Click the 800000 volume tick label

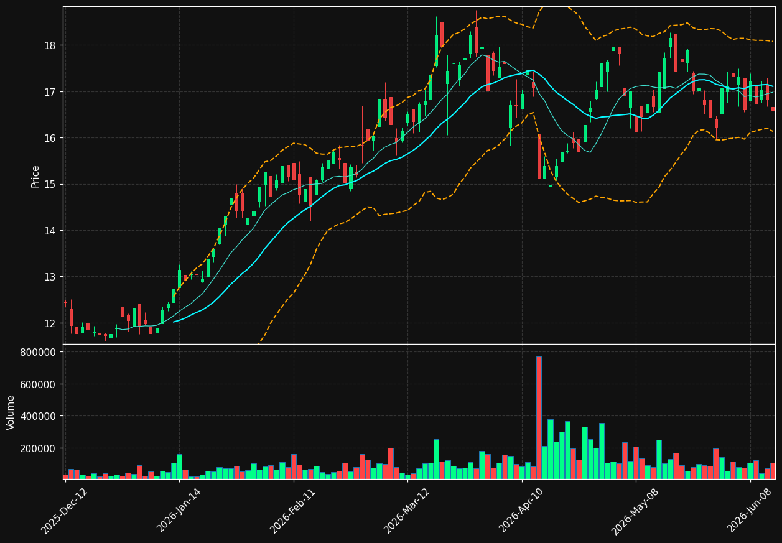[x=39, y=352]
